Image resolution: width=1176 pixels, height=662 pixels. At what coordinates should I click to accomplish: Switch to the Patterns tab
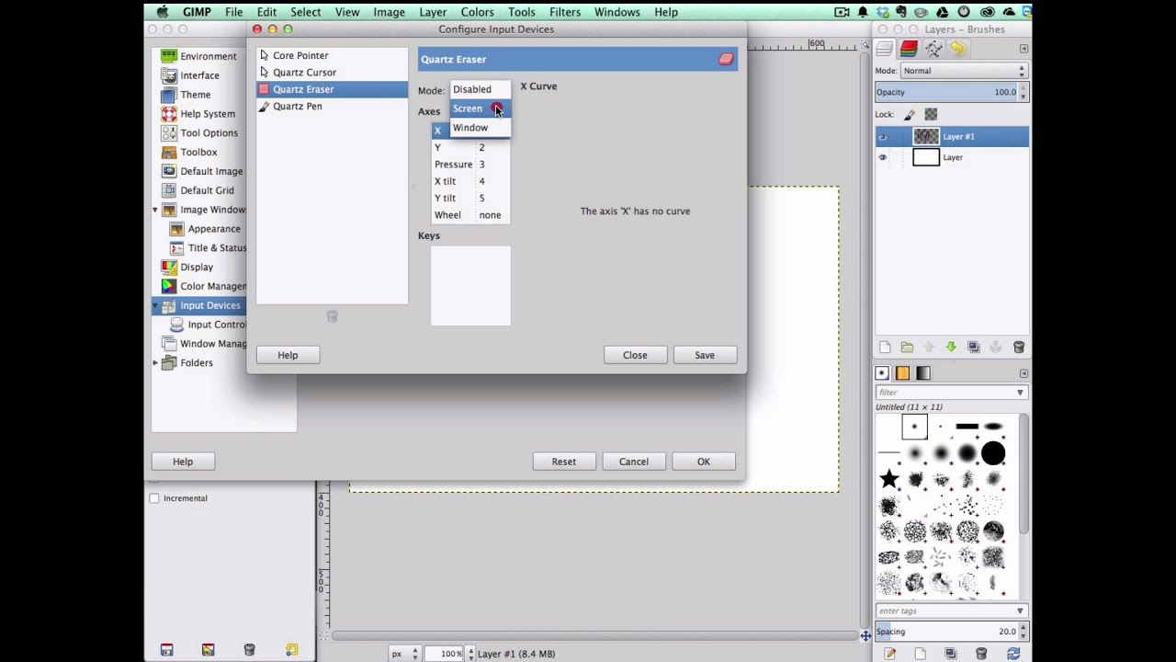[902, 372]
